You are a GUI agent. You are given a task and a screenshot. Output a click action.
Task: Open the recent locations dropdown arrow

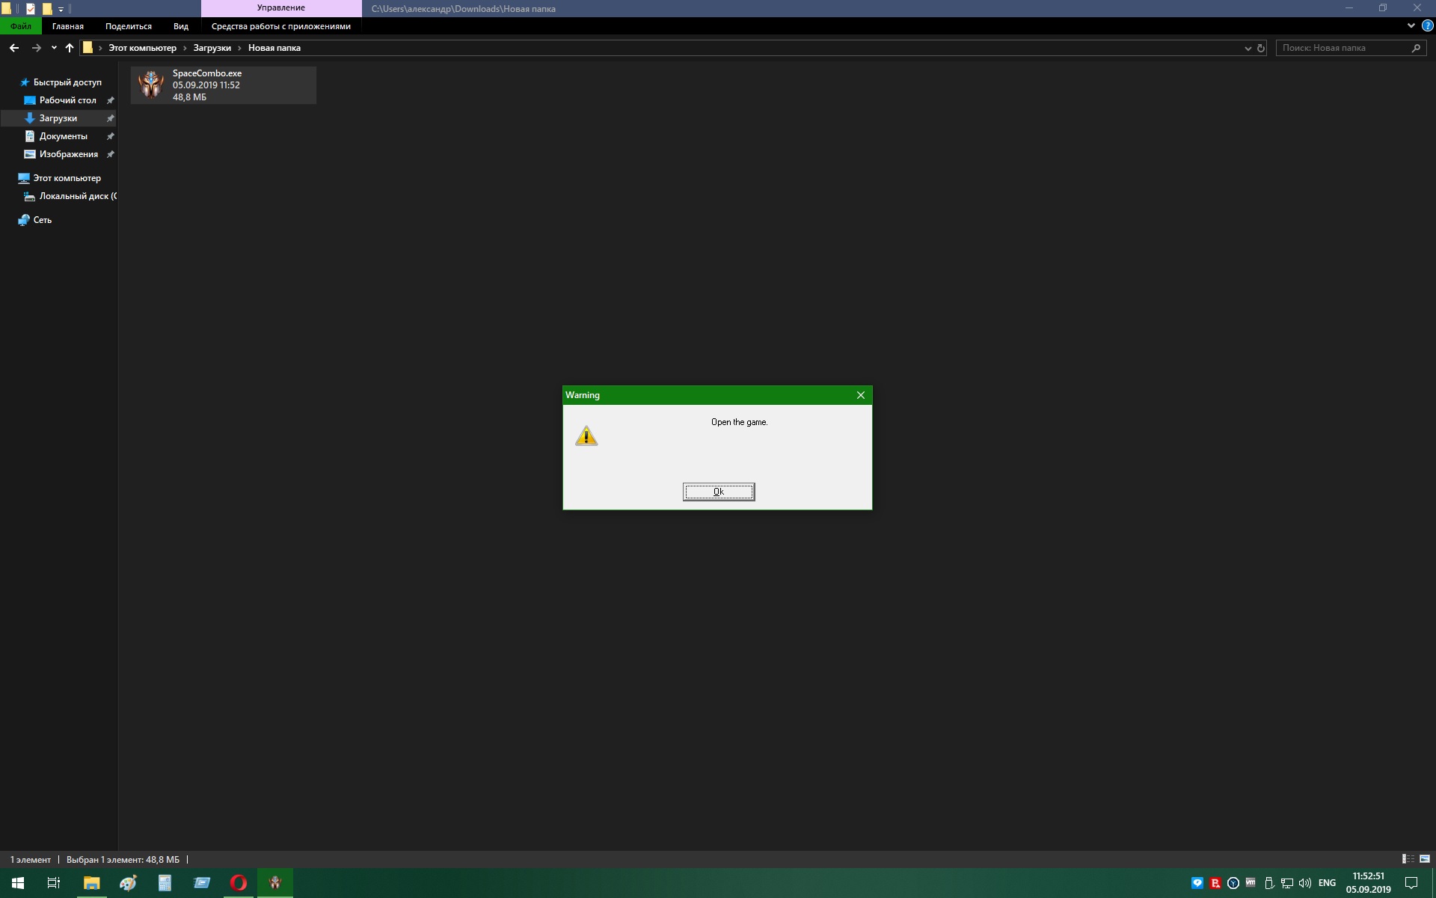[54, 48]
